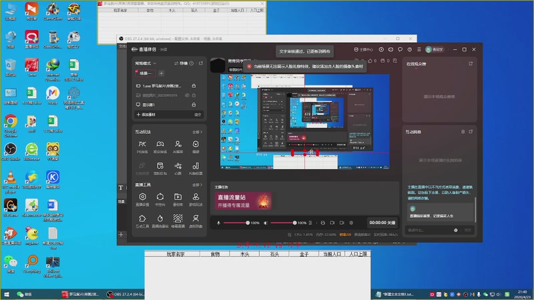This screenshot has height=300, width=534.
Task: Click the emoji button in chat input
Action: click(x=456, y=230)
